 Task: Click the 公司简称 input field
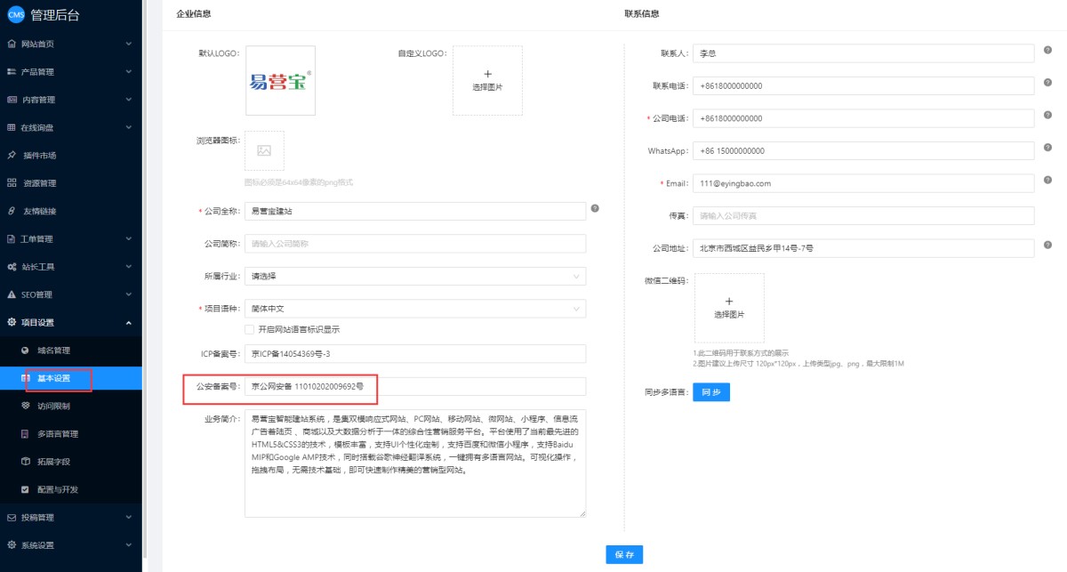pyautogui.click(x=415, y=244)
